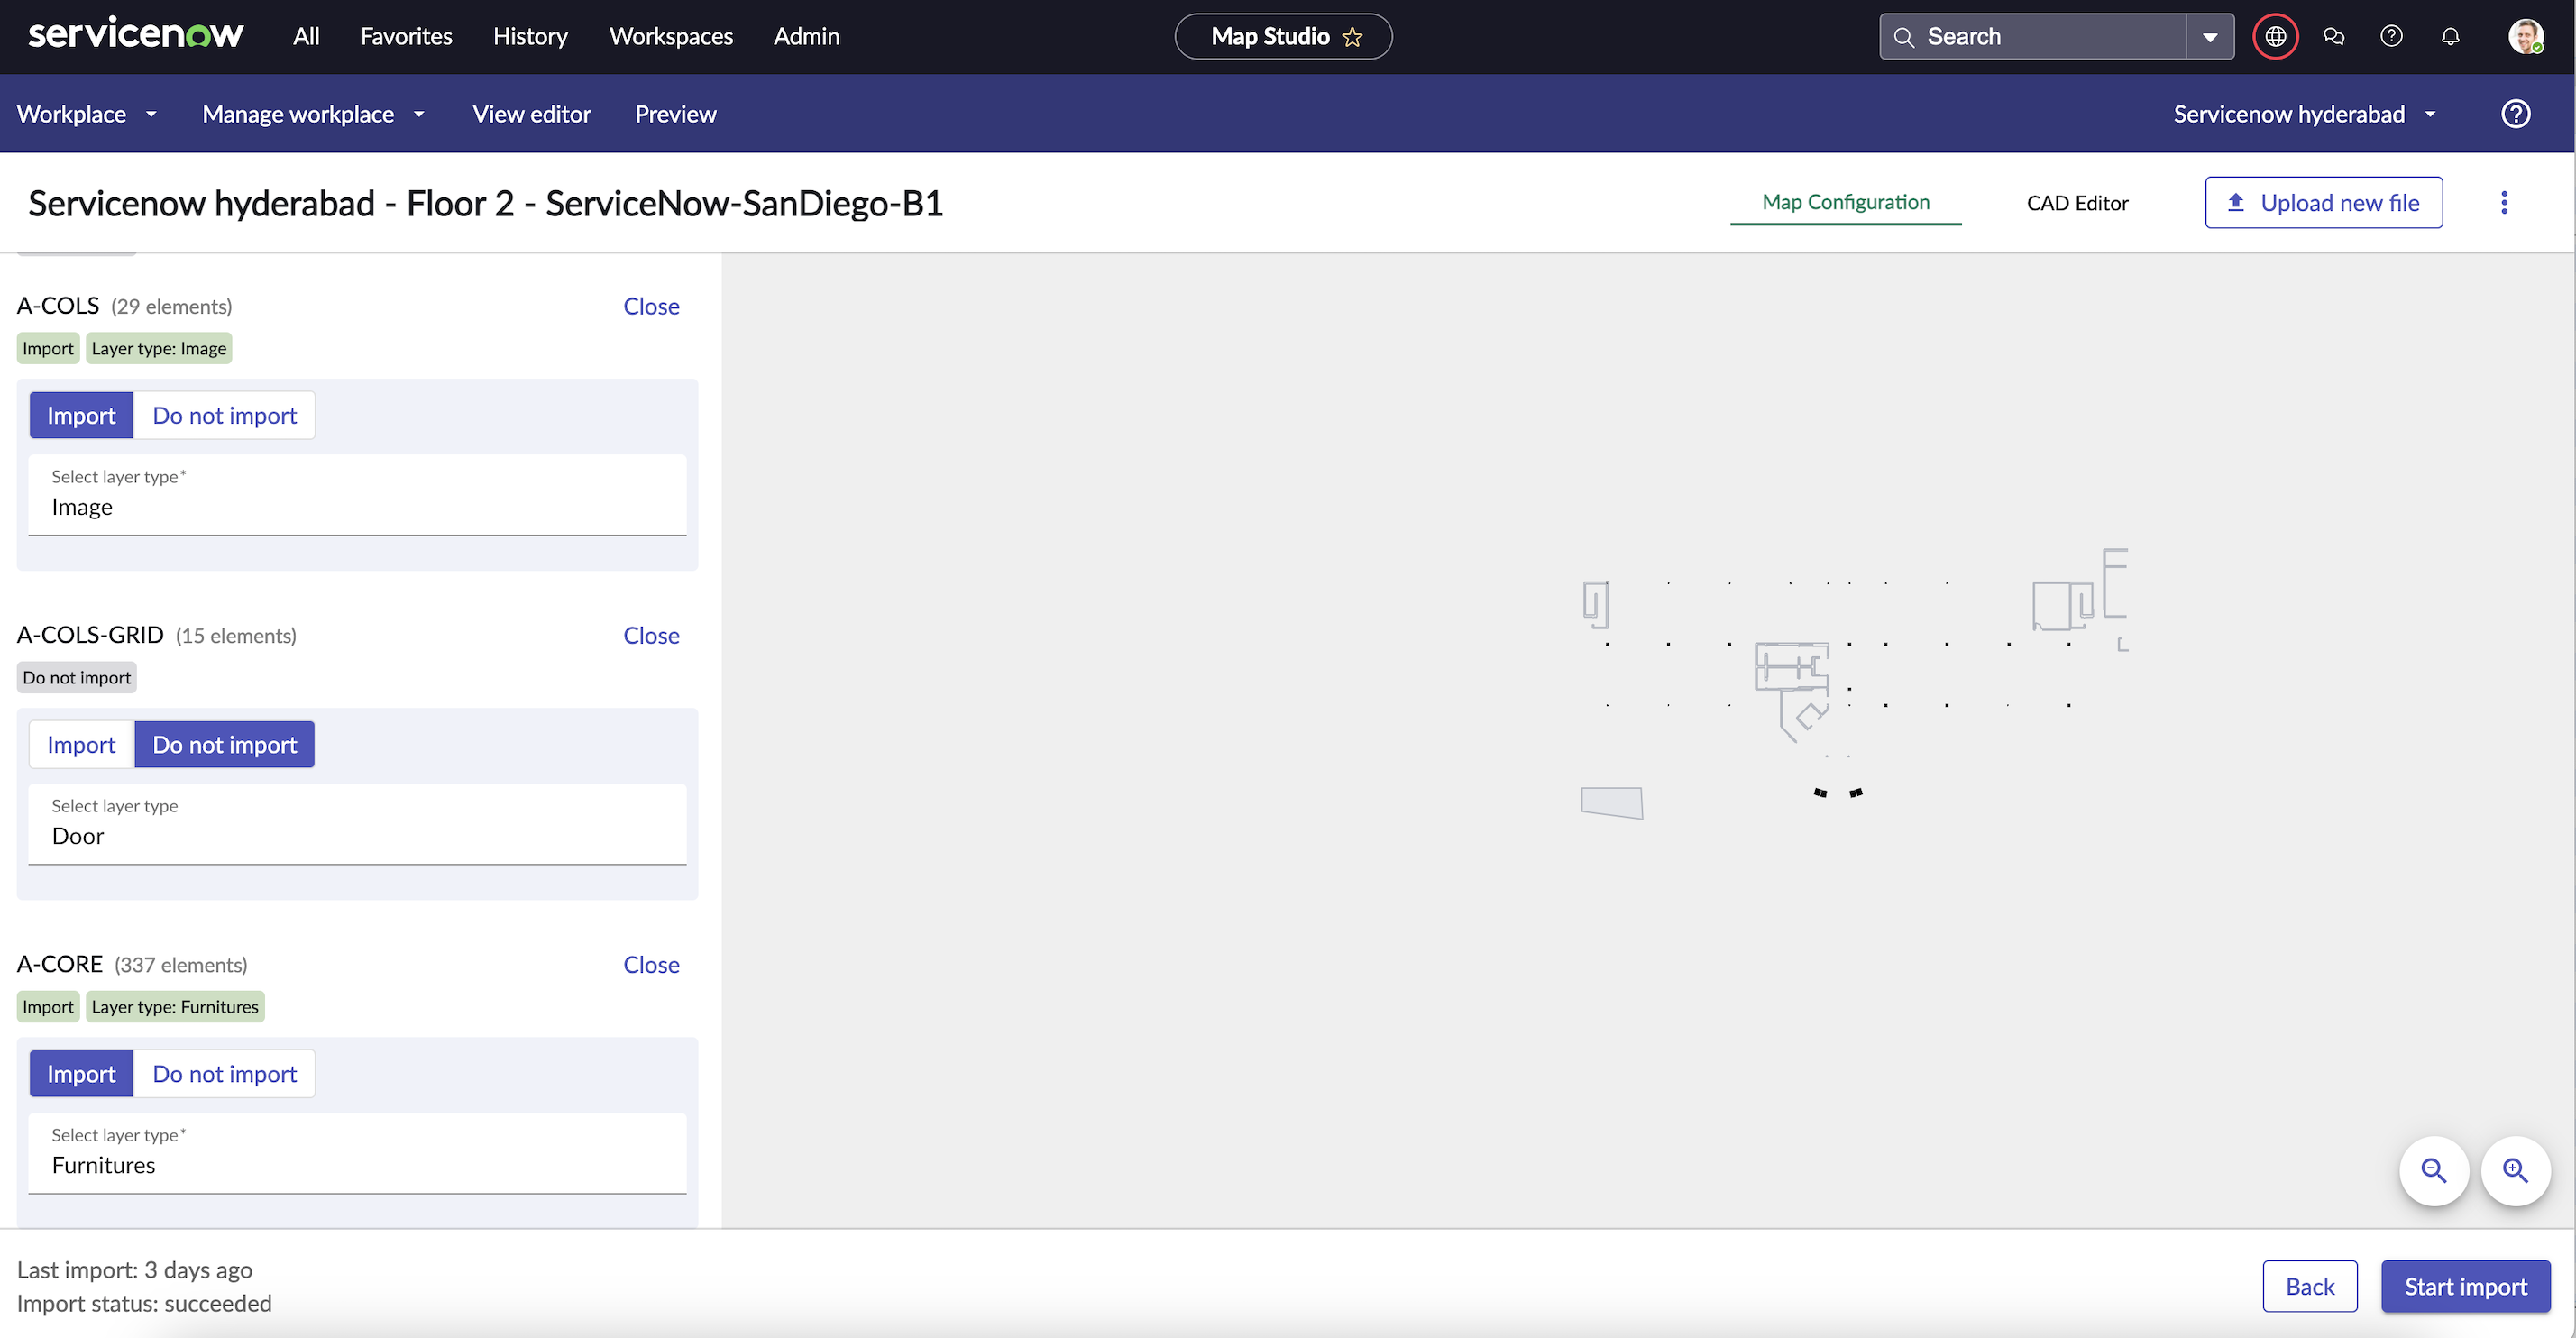This screenshot has width=2576, height=1338.
Task: Open the Admin menu
Action: tap(806, 36)
